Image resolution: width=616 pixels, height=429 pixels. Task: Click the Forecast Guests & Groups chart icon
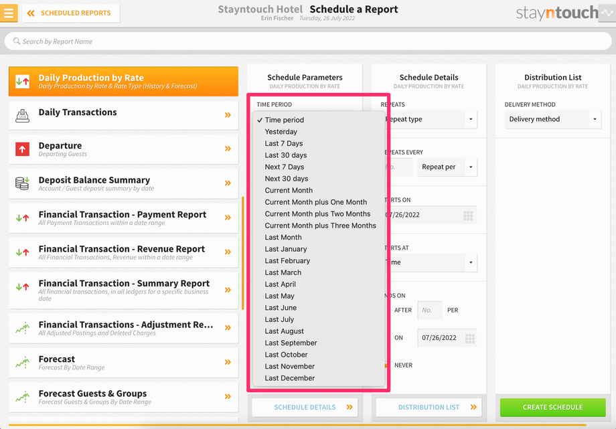coord(22,397)
